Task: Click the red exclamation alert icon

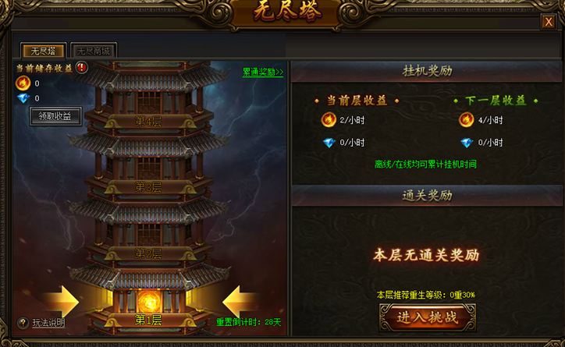Action: tap(82, 67)
